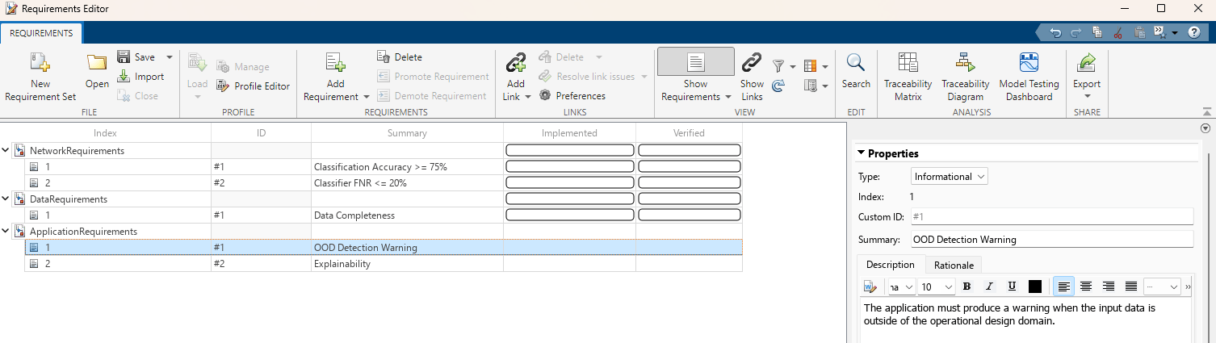Toggle bold formatting in Description
1216x343 pixels.
(967, 287)
